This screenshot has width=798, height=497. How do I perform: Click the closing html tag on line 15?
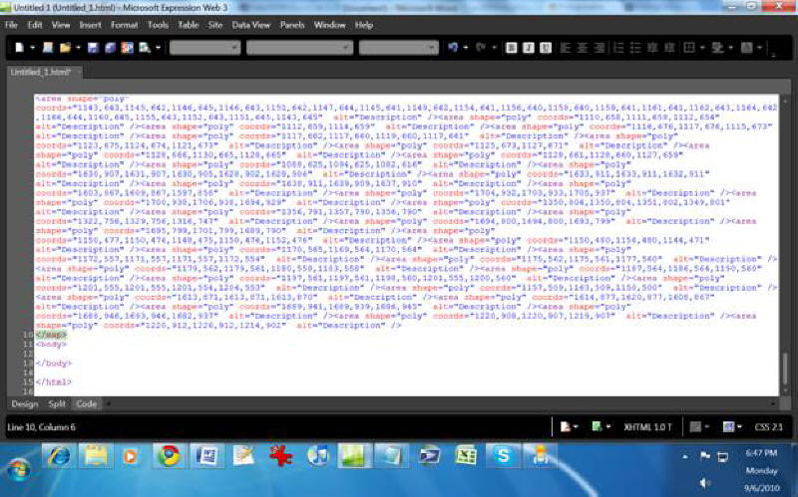(54, 381)
